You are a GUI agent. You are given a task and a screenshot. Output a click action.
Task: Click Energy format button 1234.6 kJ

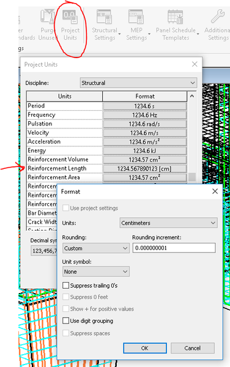pos(145,150)
